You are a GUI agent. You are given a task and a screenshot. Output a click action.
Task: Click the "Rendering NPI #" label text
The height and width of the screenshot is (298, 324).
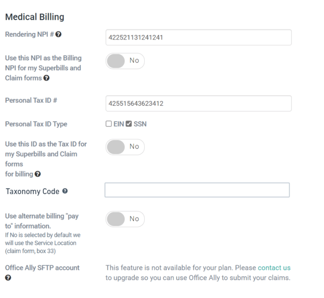click(x=30, y=35)
